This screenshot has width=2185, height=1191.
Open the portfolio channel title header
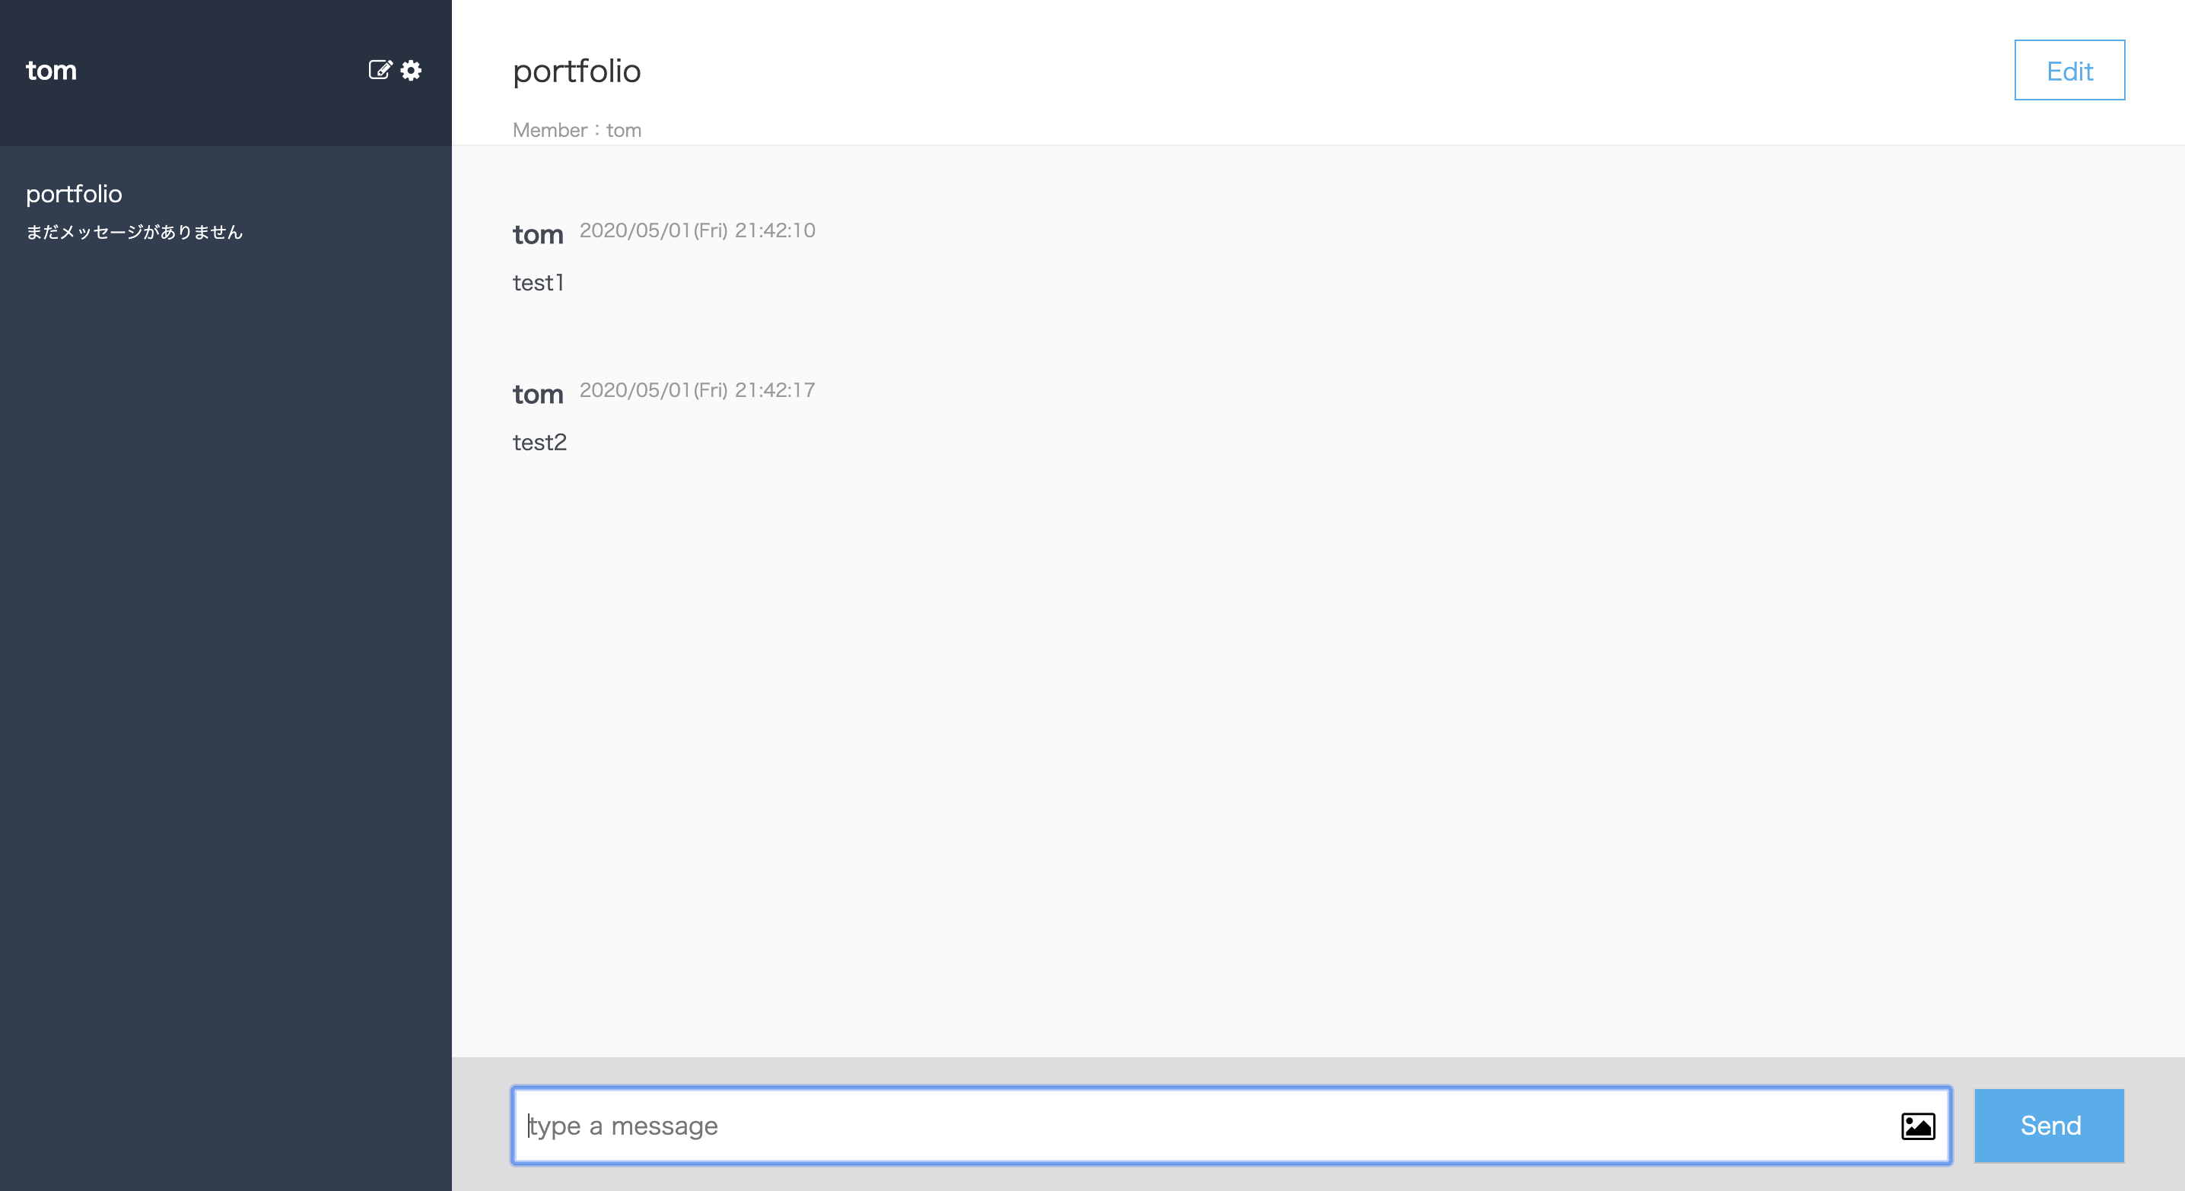coord(577,71)
